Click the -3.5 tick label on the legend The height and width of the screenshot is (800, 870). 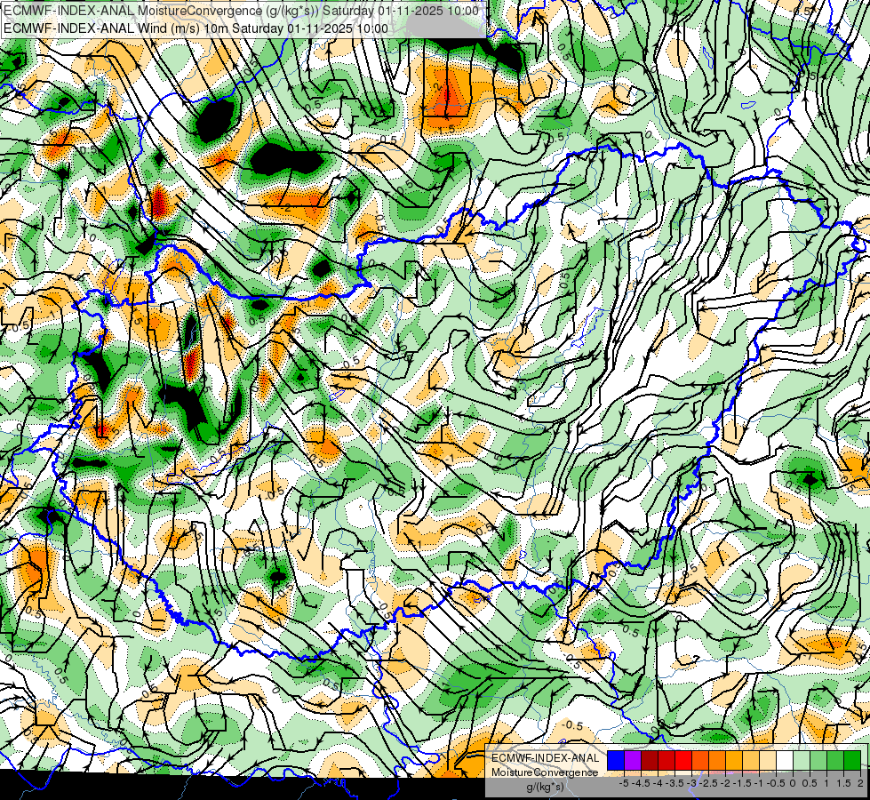click(x=674, y=783)
